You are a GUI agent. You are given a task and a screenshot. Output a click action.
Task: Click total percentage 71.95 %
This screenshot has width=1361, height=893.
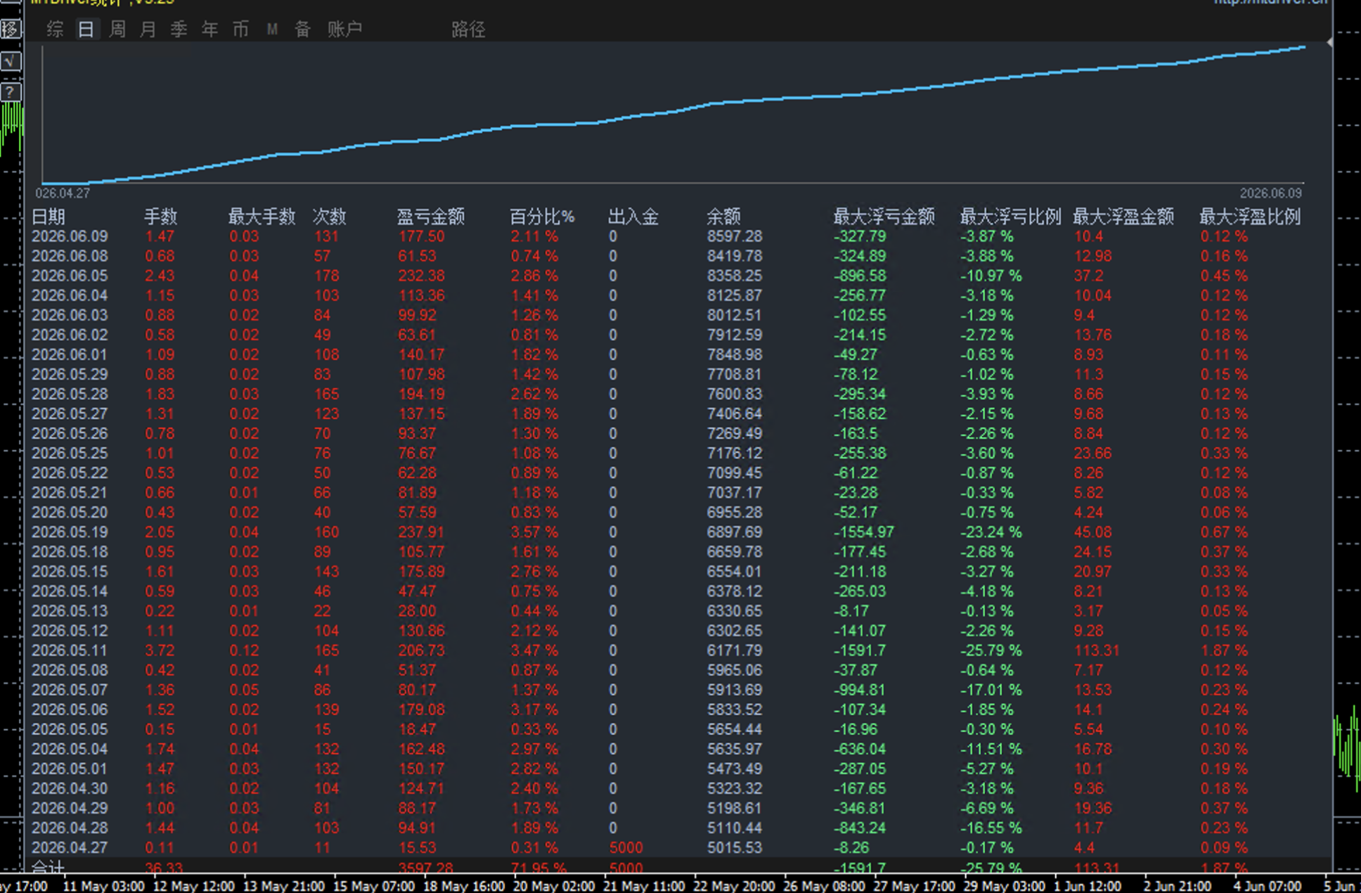tap(538, 868)
